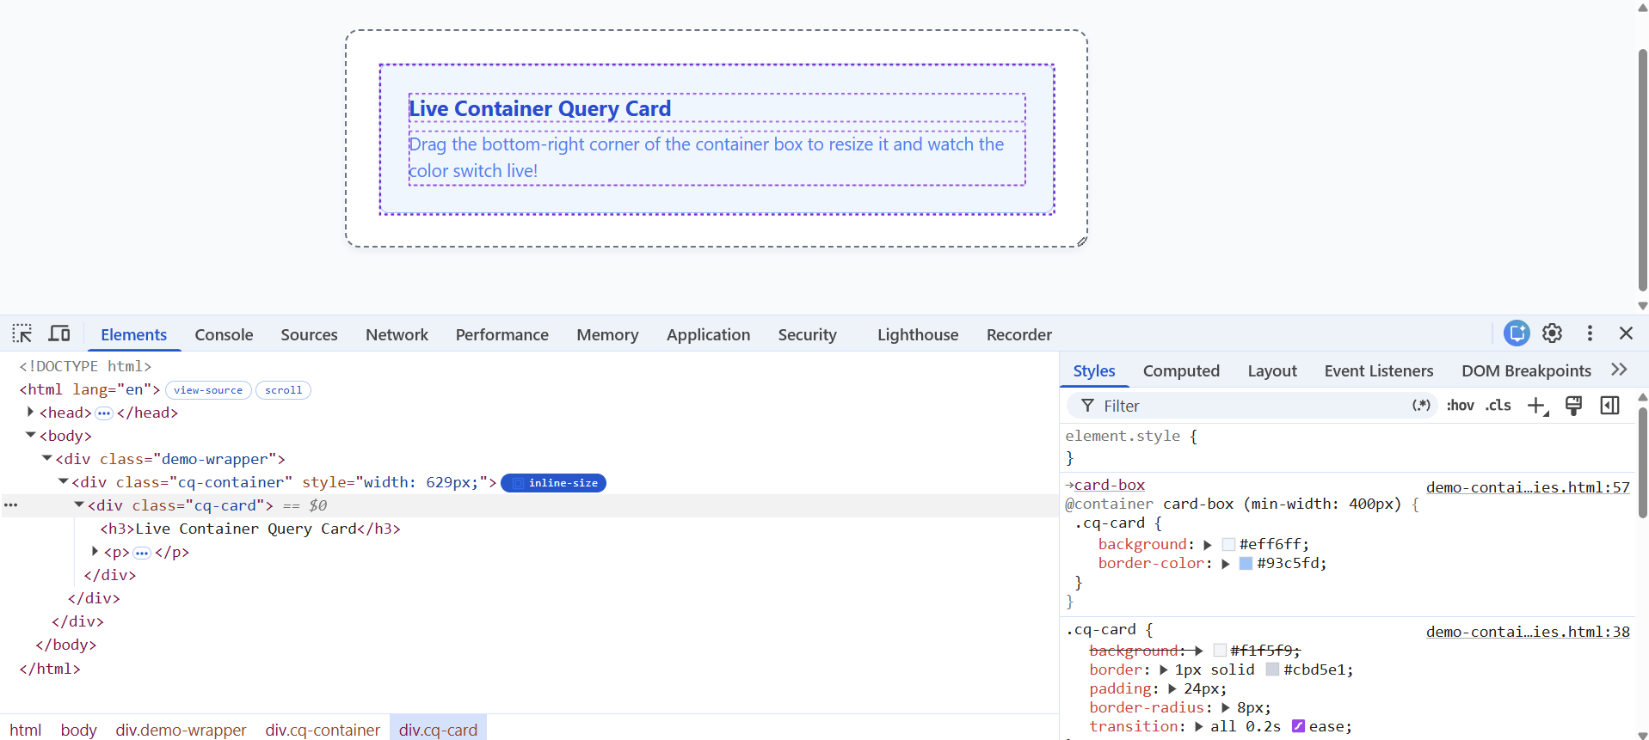The image size is (1649, 740).
Task: Switch to the Memory tab
Action: click(x=607, y=334)
